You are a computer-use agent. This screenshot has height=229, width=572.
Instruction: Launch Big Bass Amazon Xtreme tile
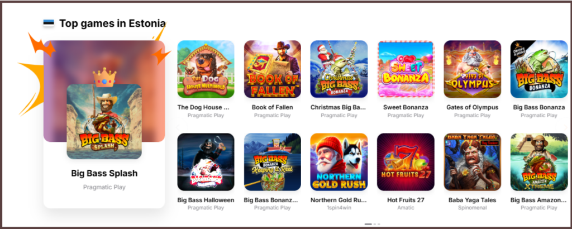tap(539, 162)
